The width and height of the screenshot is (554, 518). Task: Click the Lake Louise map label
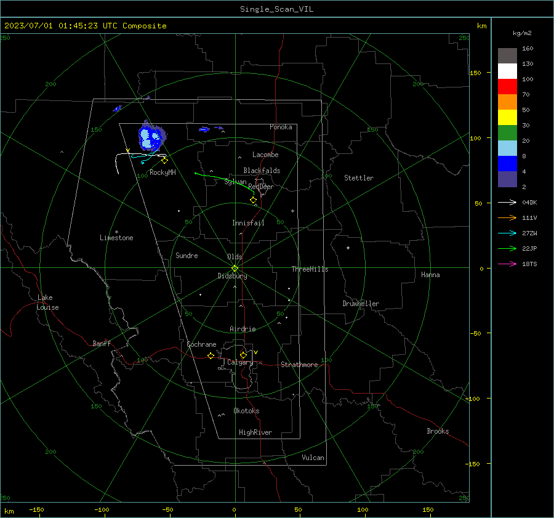click(x=47, y=302)
